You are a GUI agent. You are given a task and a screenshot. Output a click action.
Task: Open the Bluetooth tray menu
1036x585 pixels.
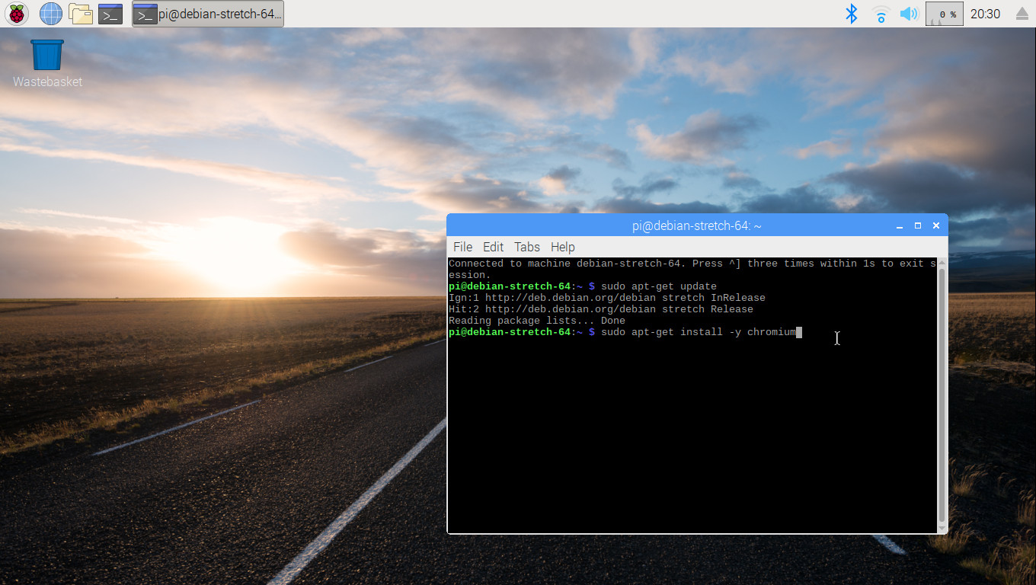(852, 14)
